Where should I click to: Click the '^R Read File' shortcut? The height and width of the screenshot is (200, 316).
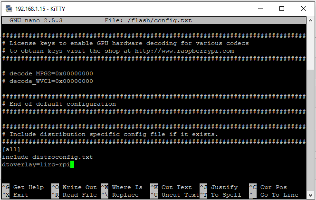[74, 195]
